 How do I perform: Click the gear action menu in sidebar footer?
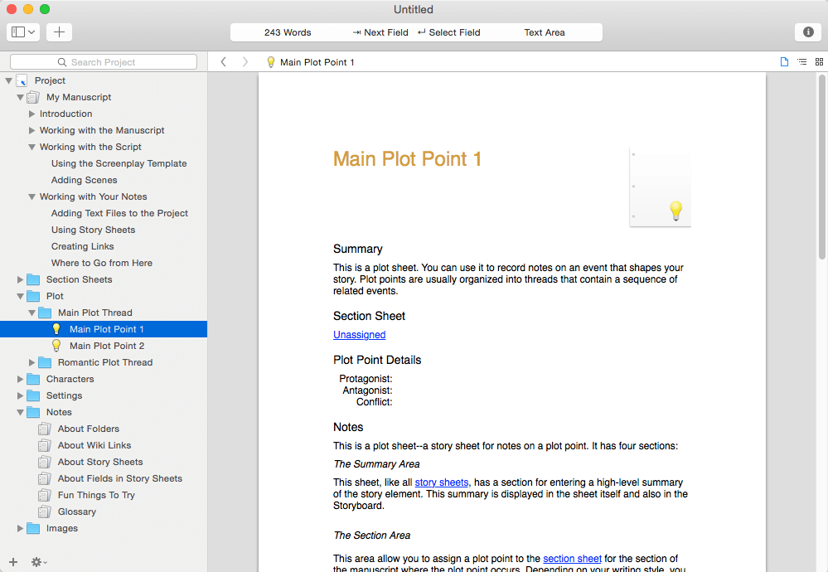[38, 562]
